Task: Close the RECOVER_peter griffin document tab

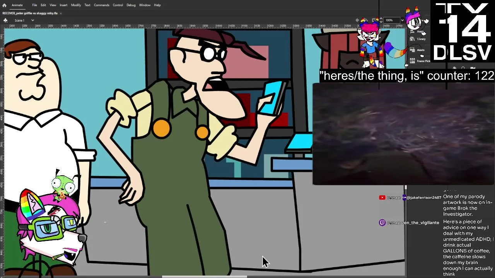Action: (61, 13)
